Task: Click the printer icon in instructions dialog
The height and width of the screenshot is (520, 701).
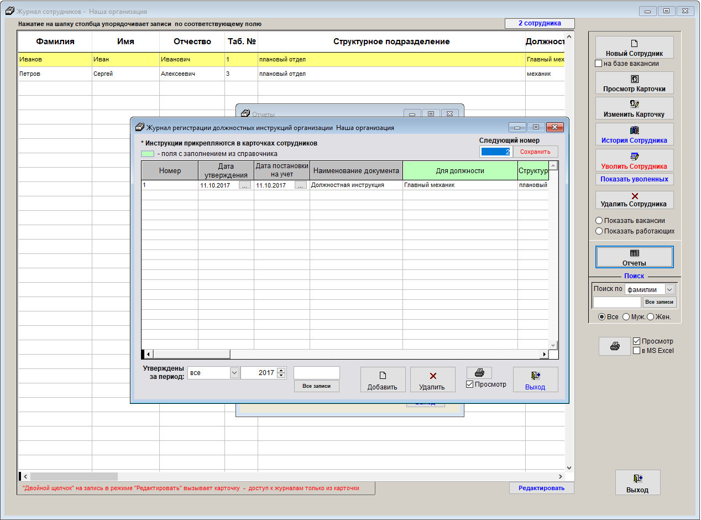Action: [x=479, y=373]
